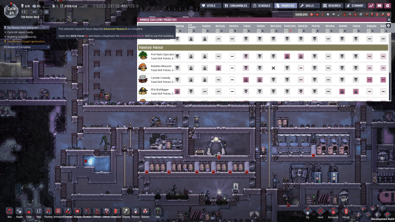This screenshot has height=222, width=395.
Task: Change Bubbles Blossom Doctoring priority
Action: 219,68
